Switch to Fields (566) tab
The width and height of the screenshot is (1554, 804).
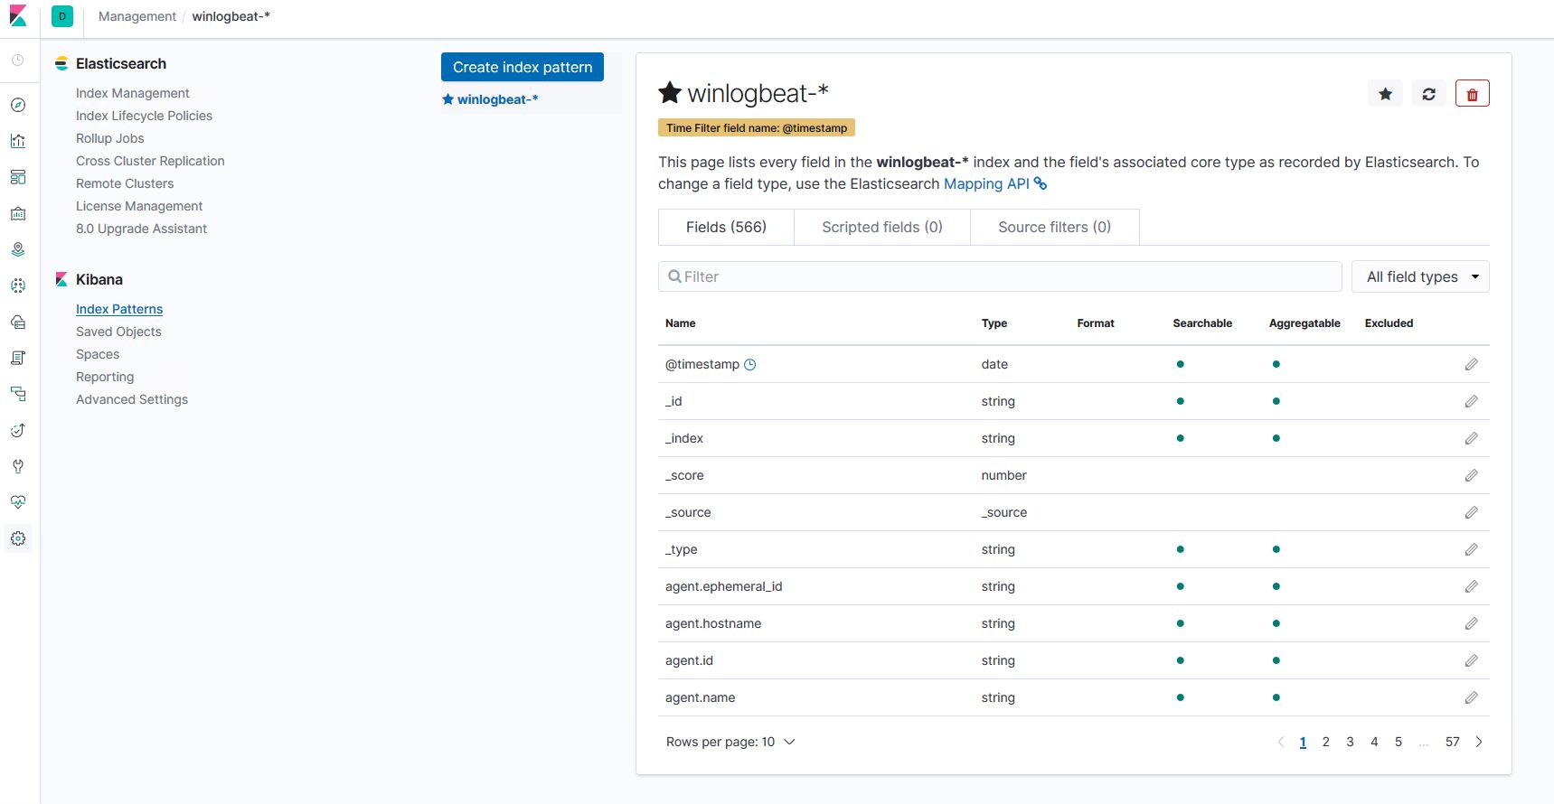pos(726,227)
